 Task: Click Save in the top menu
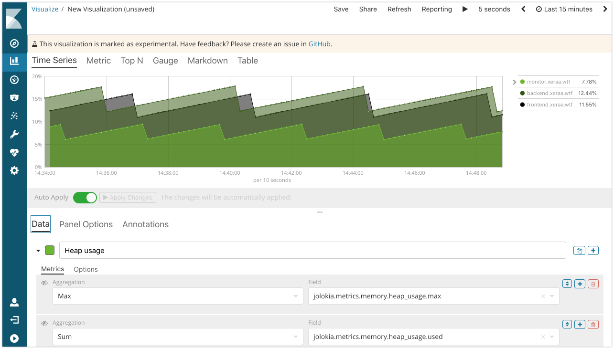point(341,9)
